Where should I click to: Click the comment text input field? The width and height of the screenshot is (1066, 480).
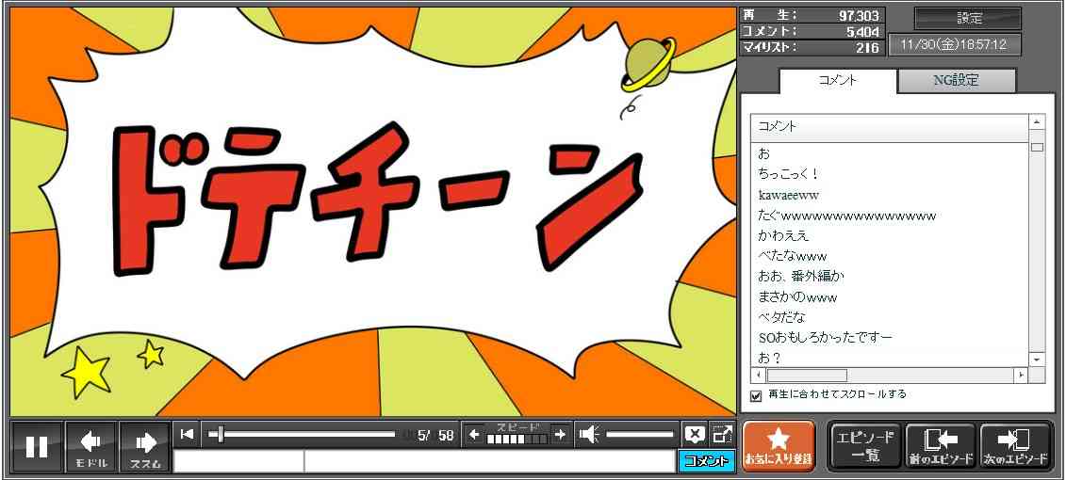click(488, 461)
